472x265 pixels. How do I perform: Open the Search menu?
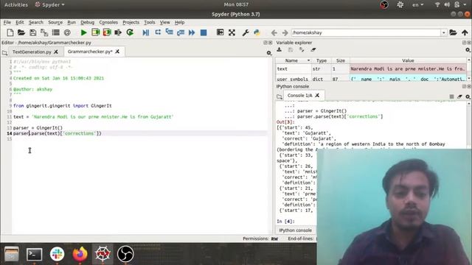[x=36, y=22]
